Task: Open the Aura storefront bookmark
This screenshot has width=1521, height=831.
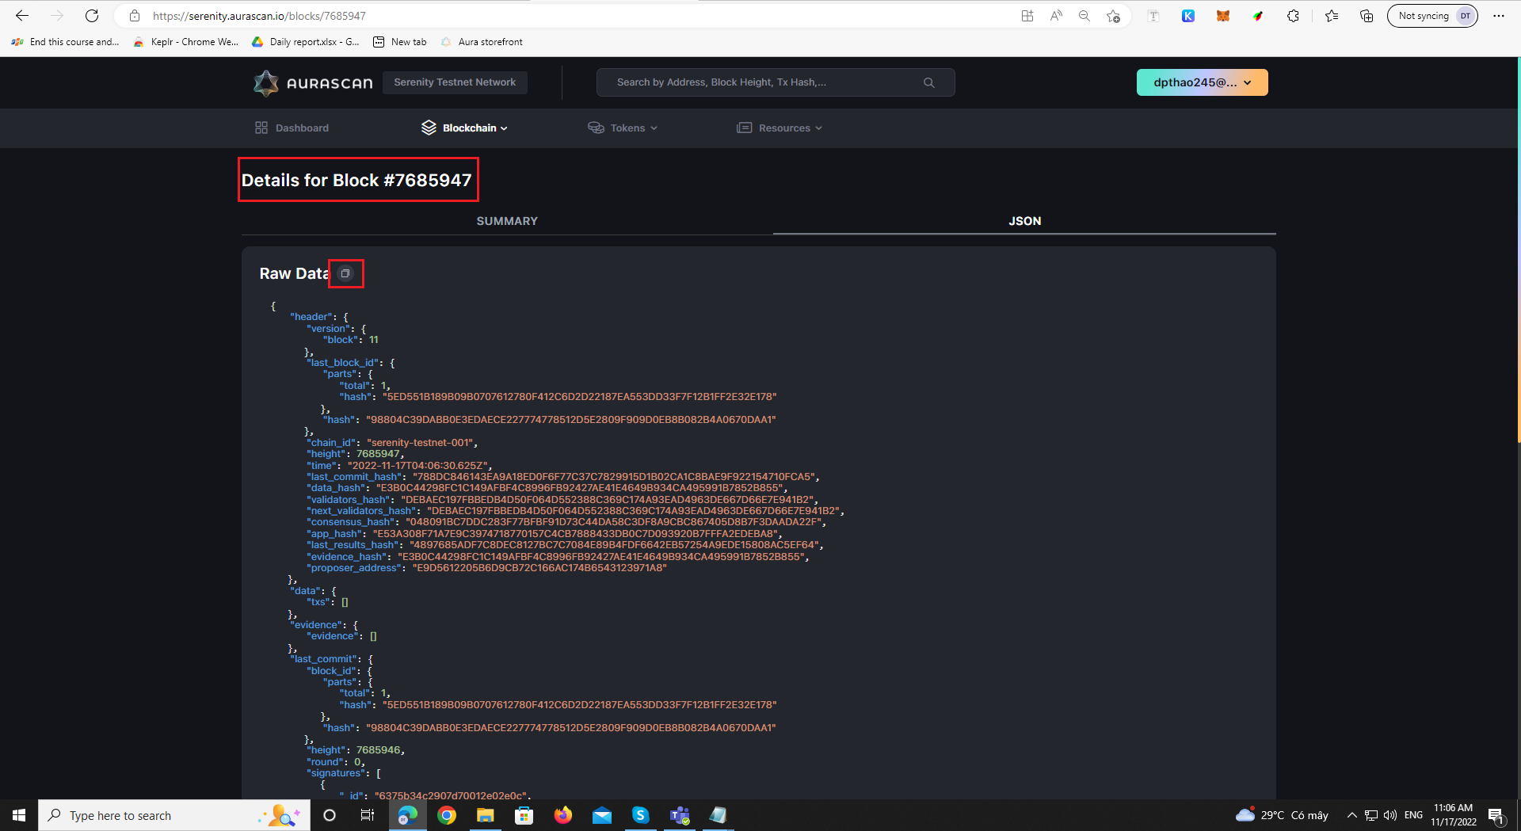Action: pyautogui.click(x=482, y=41)
